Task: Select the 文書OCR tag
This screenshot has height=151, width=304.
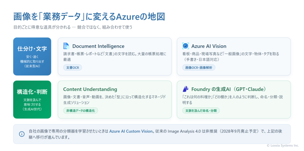Action: [72, 67]
